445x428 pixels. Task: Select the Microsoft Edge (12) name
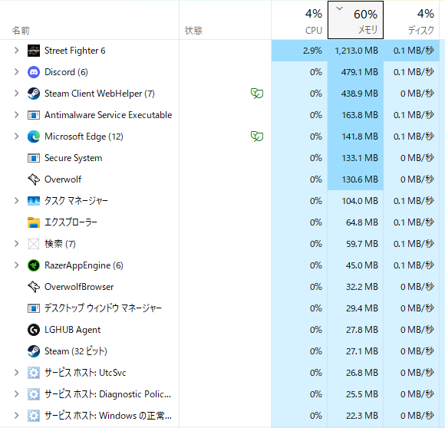[84, 137]
